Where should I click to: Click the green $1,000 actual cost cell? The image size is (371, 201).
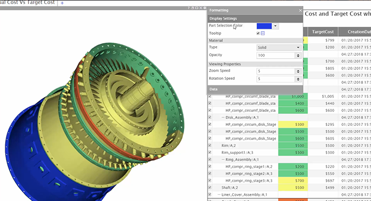[x=293, y=96]
